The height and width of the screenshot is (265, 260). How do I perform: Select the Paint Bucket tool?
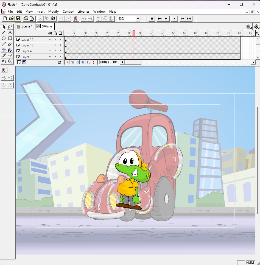(10, 50)
